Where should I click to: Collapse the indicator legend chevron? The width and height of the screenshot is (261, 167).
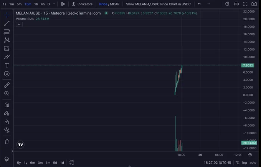pos(19,25)
